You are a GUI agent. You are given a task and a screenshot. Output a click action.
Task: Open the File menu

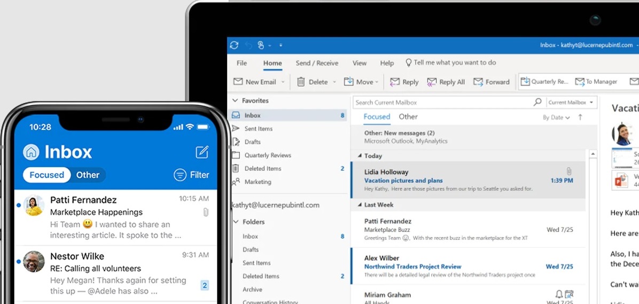click(241, 63)
